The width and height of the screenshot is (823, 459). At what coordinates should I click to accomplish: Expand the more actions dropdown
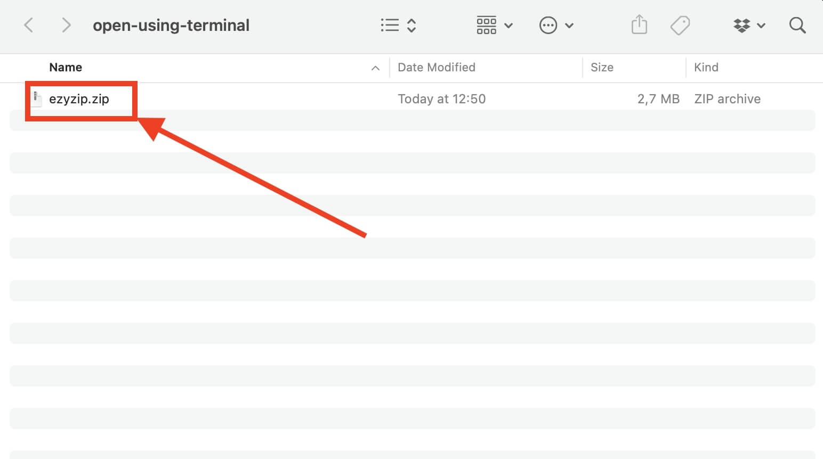[569, 25]
